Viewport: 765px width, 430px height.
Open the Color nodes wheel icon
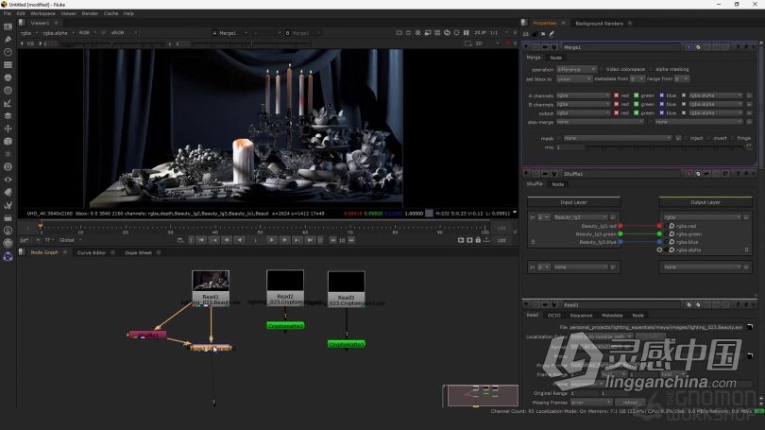[x=8, y=77]
